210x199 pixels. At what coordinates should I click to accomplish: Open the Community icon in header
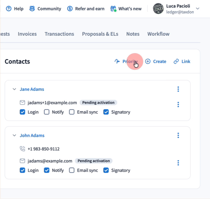coord(32,9)
